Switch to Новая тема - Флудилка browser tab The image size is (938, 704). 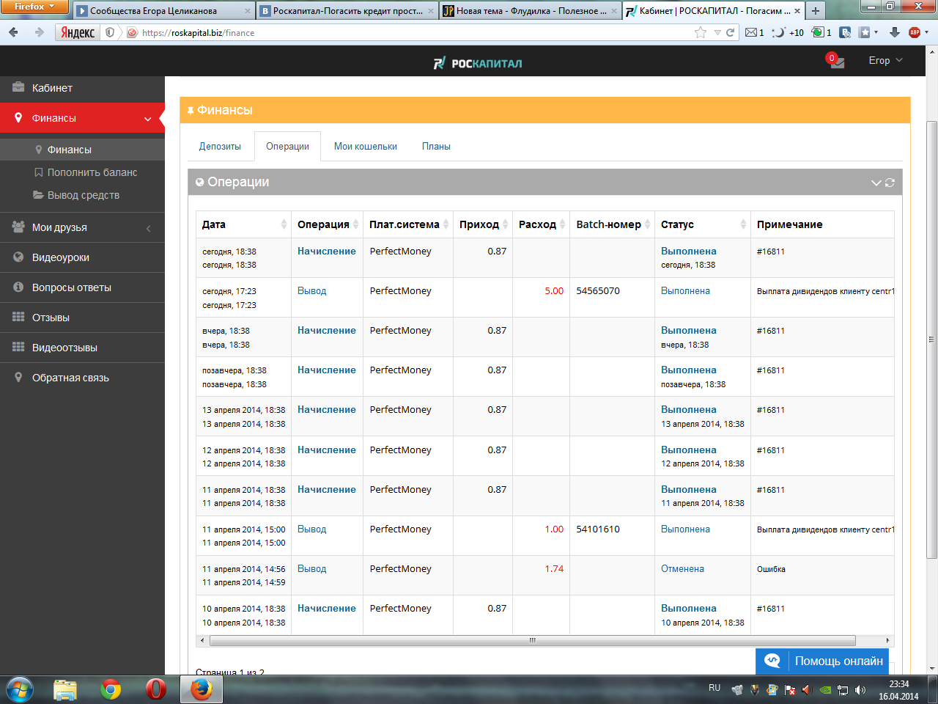point(530,11)
